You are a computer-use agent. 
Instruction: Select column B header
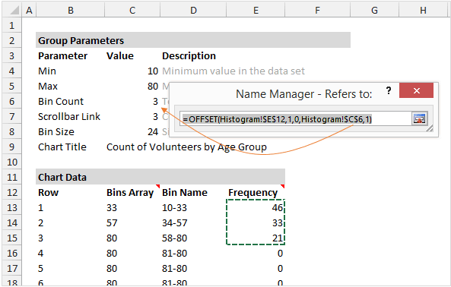[x=71, y=11]
